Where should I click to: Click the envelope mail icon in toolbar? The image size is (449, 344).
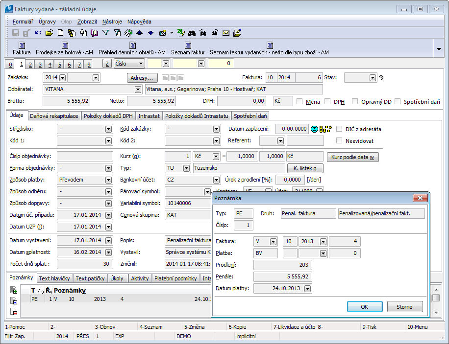[226, 33]
